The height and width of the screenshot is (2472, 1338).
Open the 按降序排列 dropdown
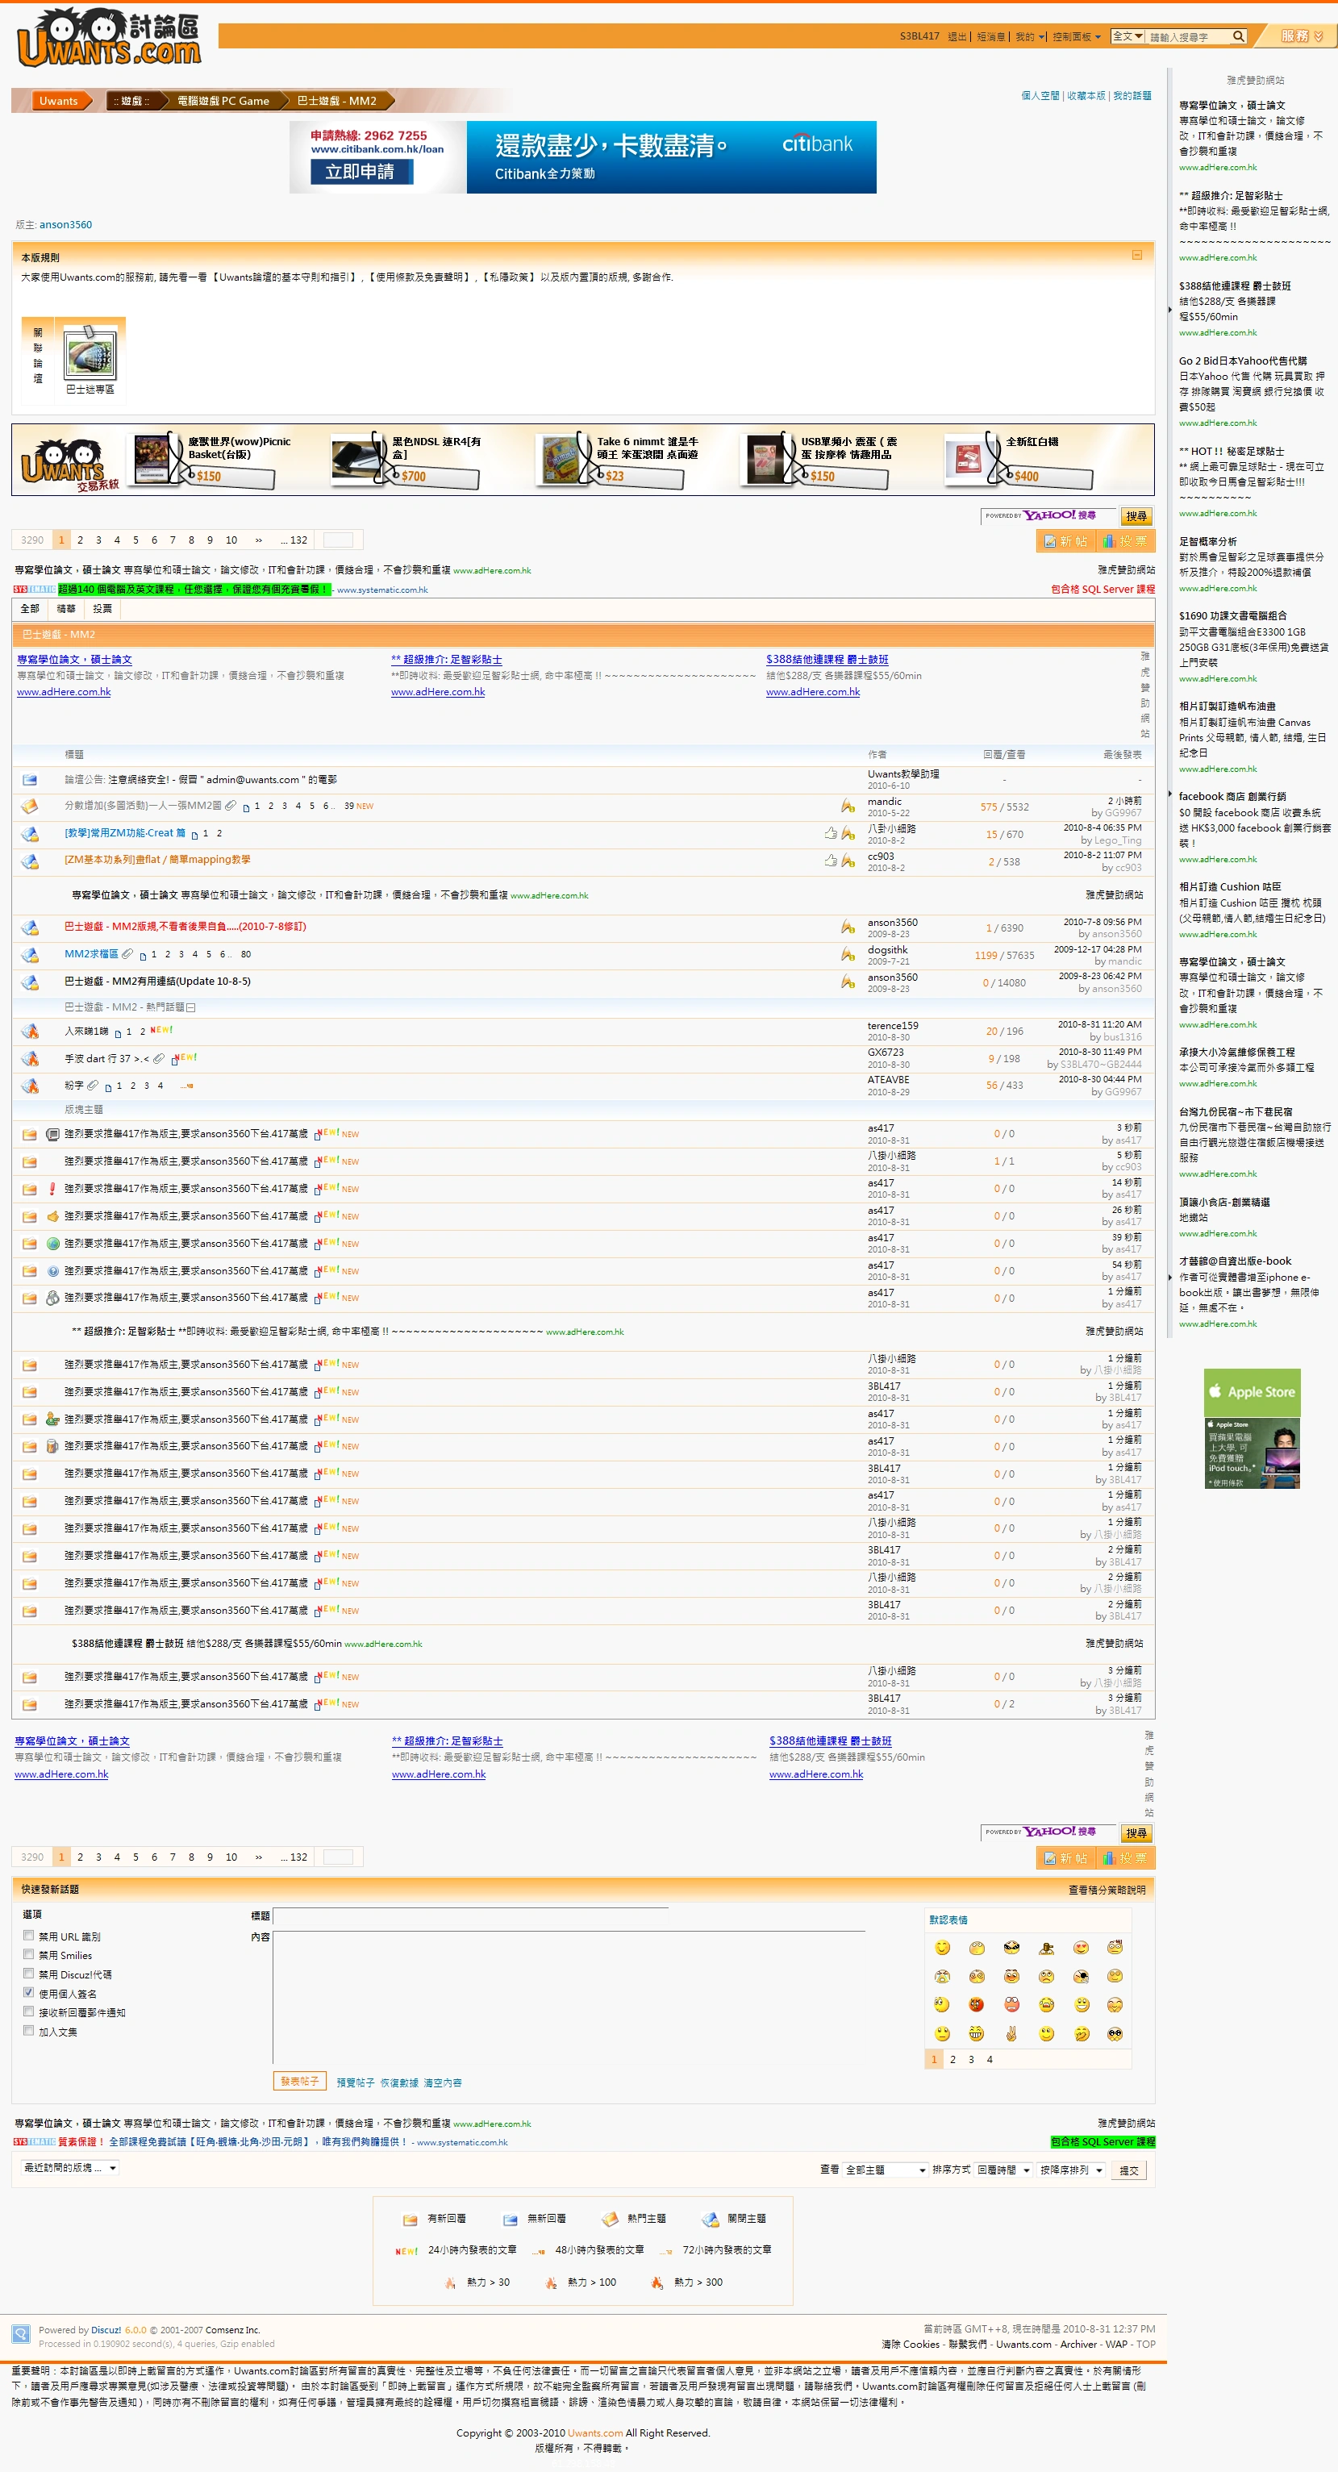1072,2170
